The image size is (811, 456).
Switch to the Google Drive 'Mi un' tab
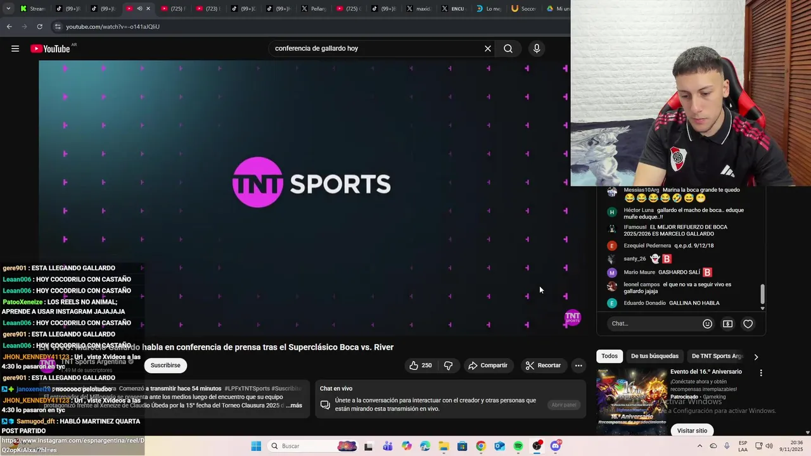pos(558,8)
